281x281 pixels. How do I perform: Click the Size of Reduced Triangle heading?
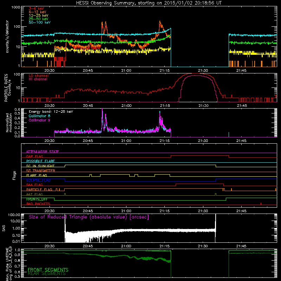pyautogui.click(x=89, y=217)
